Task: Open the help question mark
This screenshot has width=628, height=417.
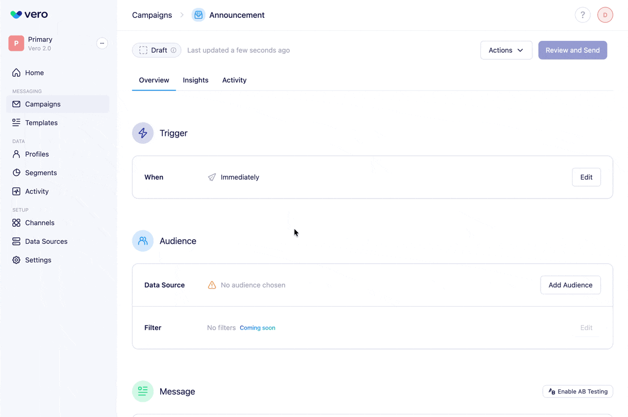Action: coord(582,15)
